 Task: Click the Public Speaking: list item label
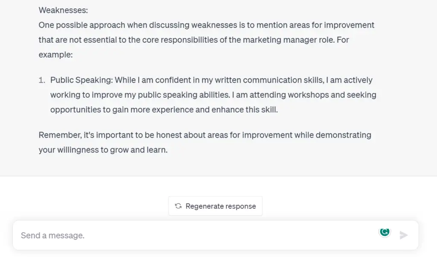pos(82,80)
